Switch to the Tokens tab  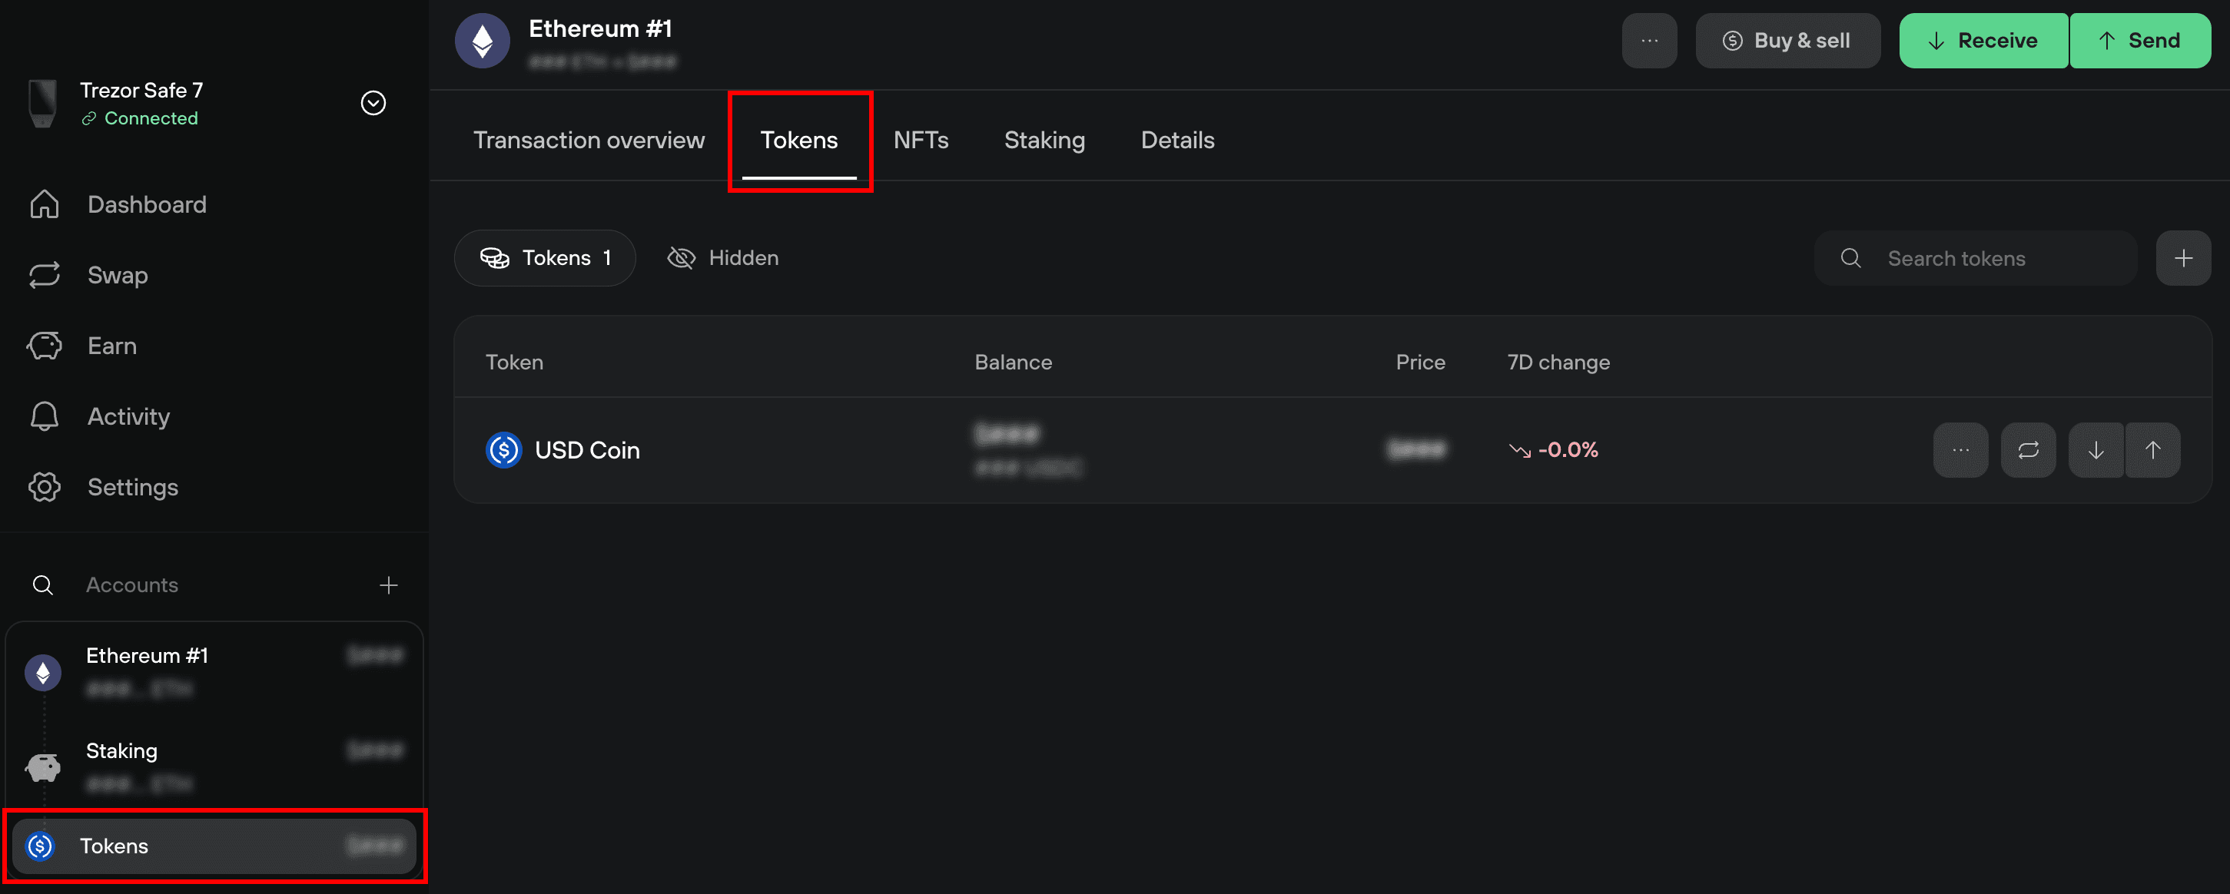coord(798,141)
